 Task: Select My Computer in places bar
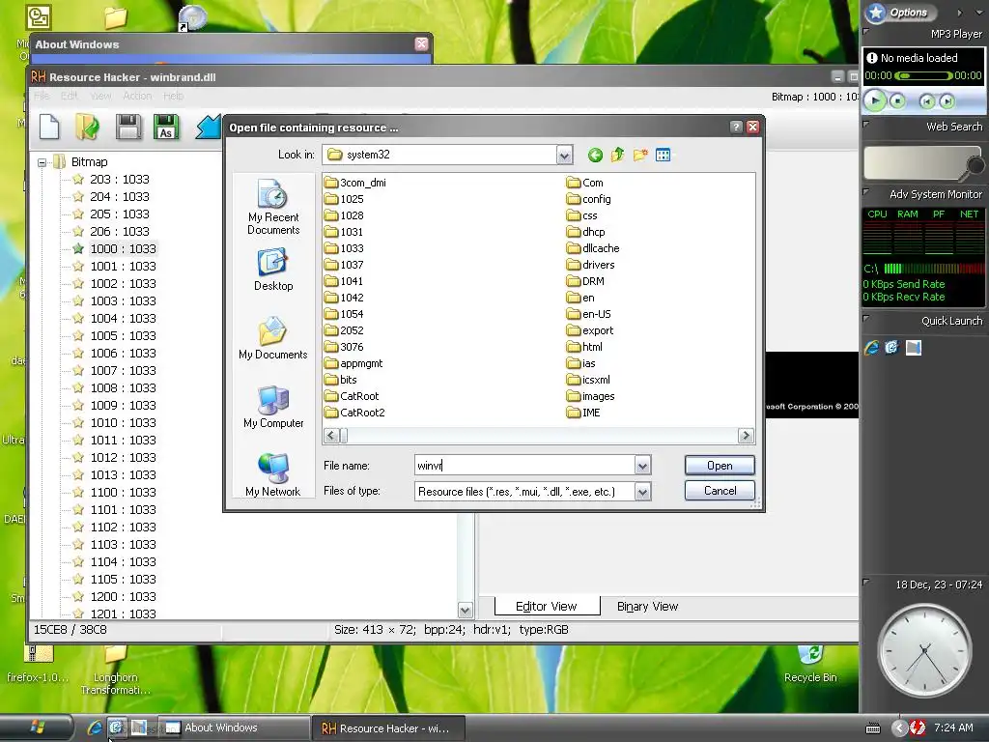coord(273,407)
